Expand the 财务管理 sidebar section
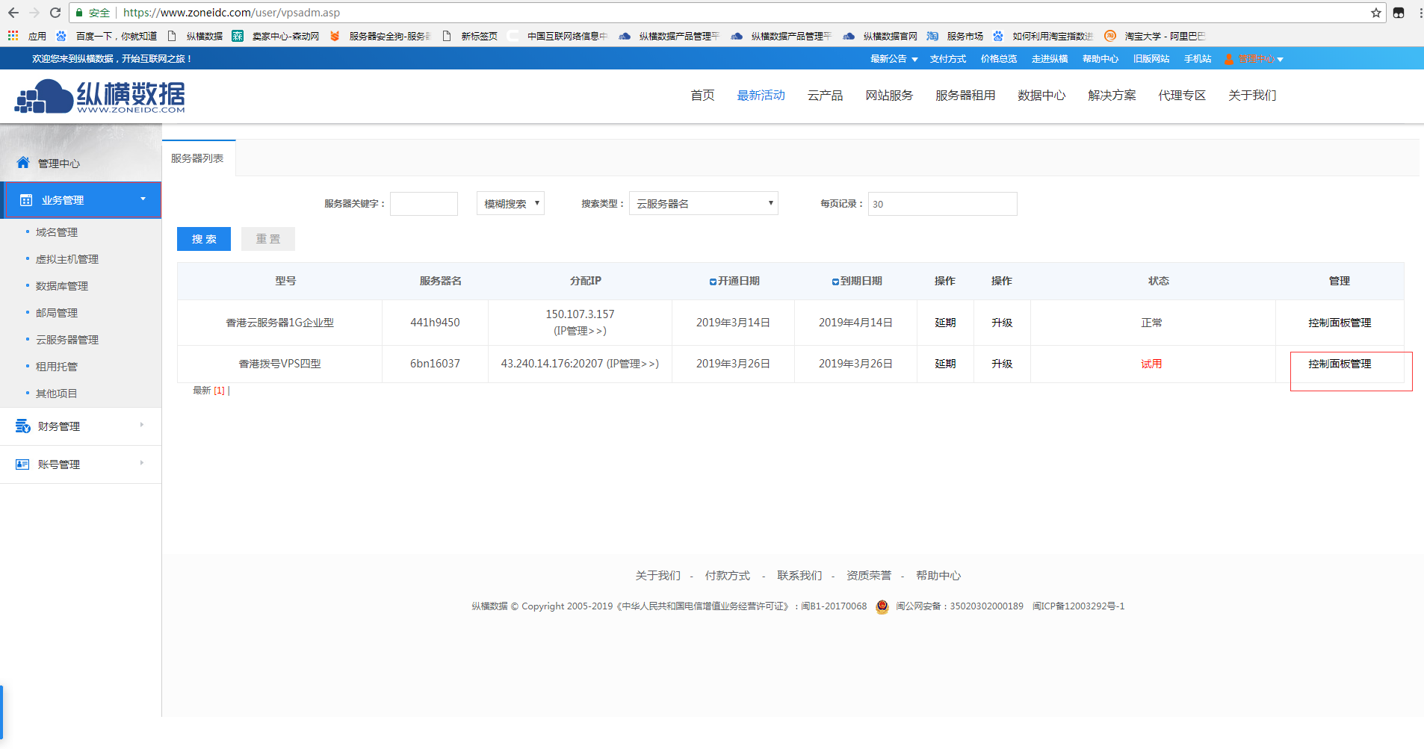This screenshot has height=749, width=1424. tap(142, 425)
